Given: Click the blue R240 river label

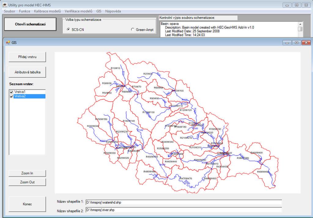Looking at the screenshot, I should (x=103, y=141).
